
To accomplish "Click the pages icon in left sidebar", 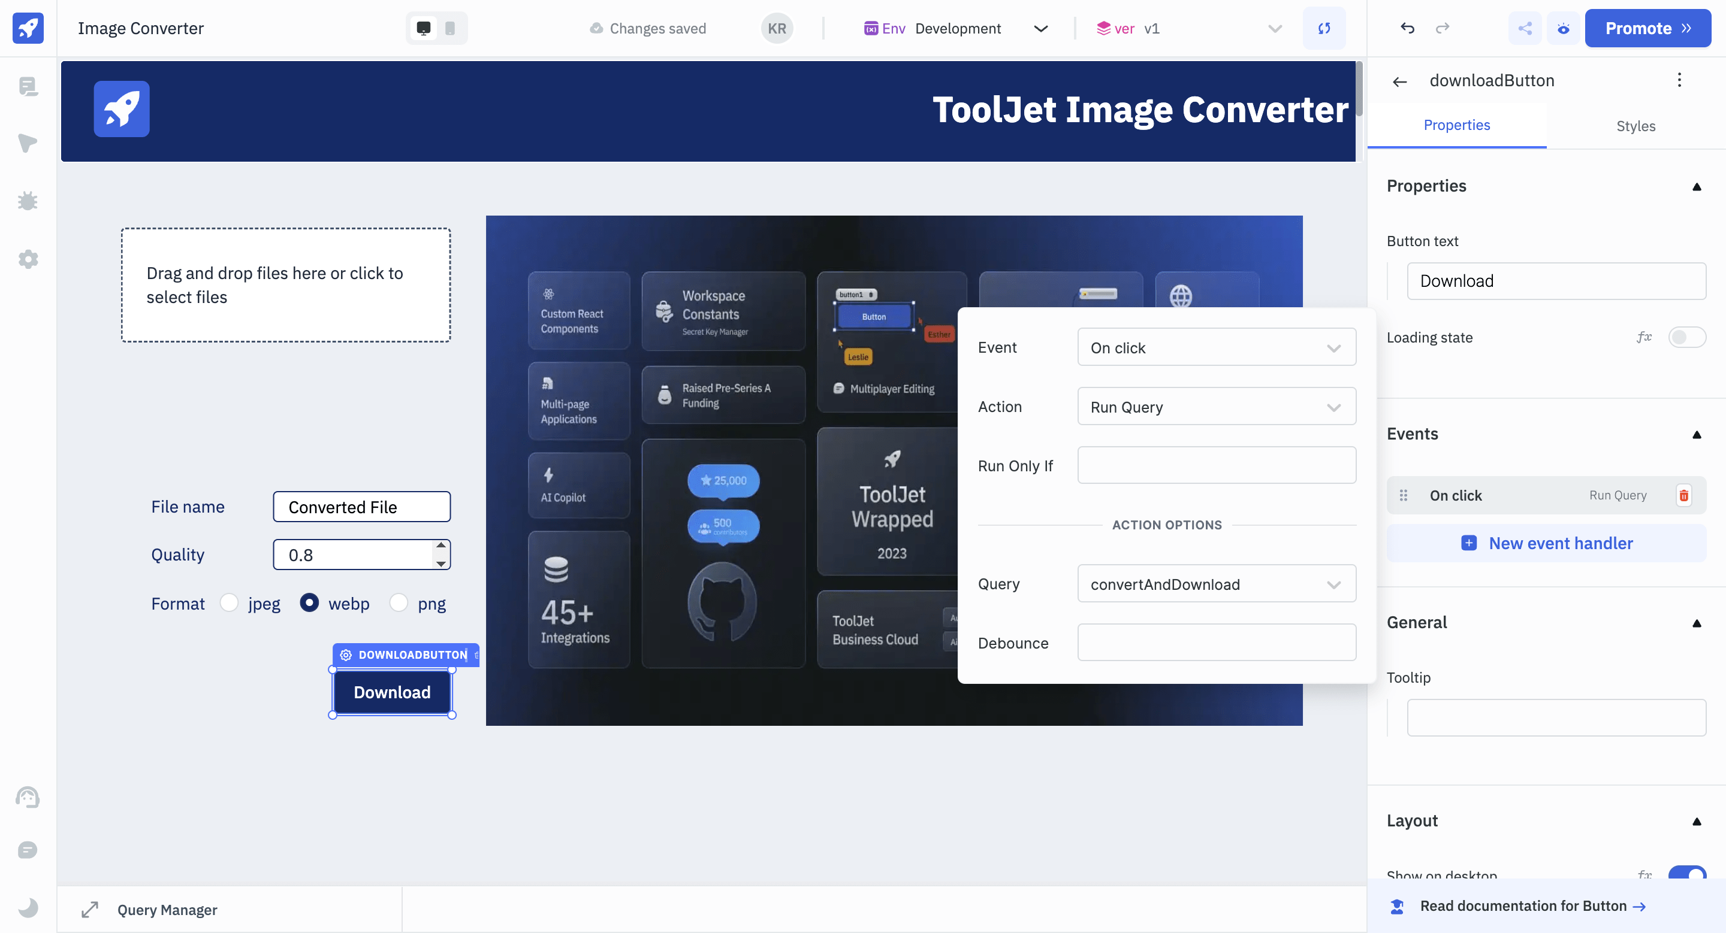I will point(28,86).
